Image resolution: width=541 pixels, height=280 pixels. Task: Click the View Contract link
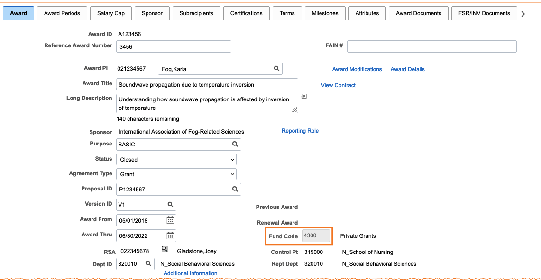pyautogui.click(x=338, y=85)
